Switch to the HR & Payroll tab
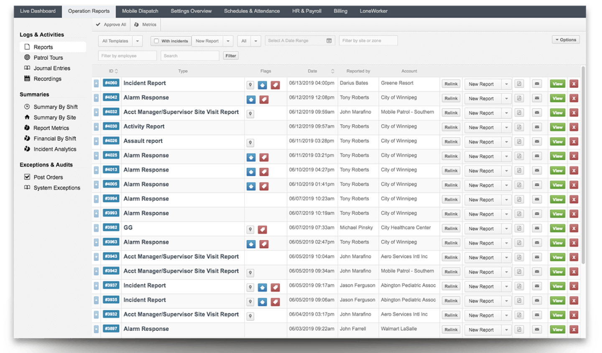Image resolution: width=602 pixels, height=353 pixels. 306,11
